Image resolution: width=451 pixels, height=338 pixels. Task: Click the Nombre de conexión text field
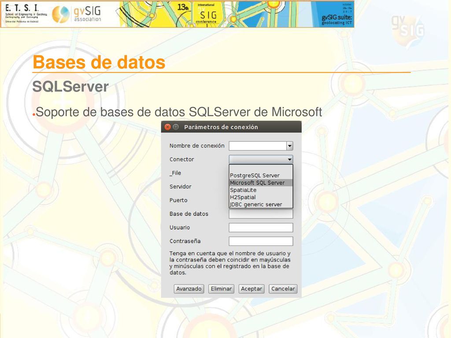pos(258,146)
